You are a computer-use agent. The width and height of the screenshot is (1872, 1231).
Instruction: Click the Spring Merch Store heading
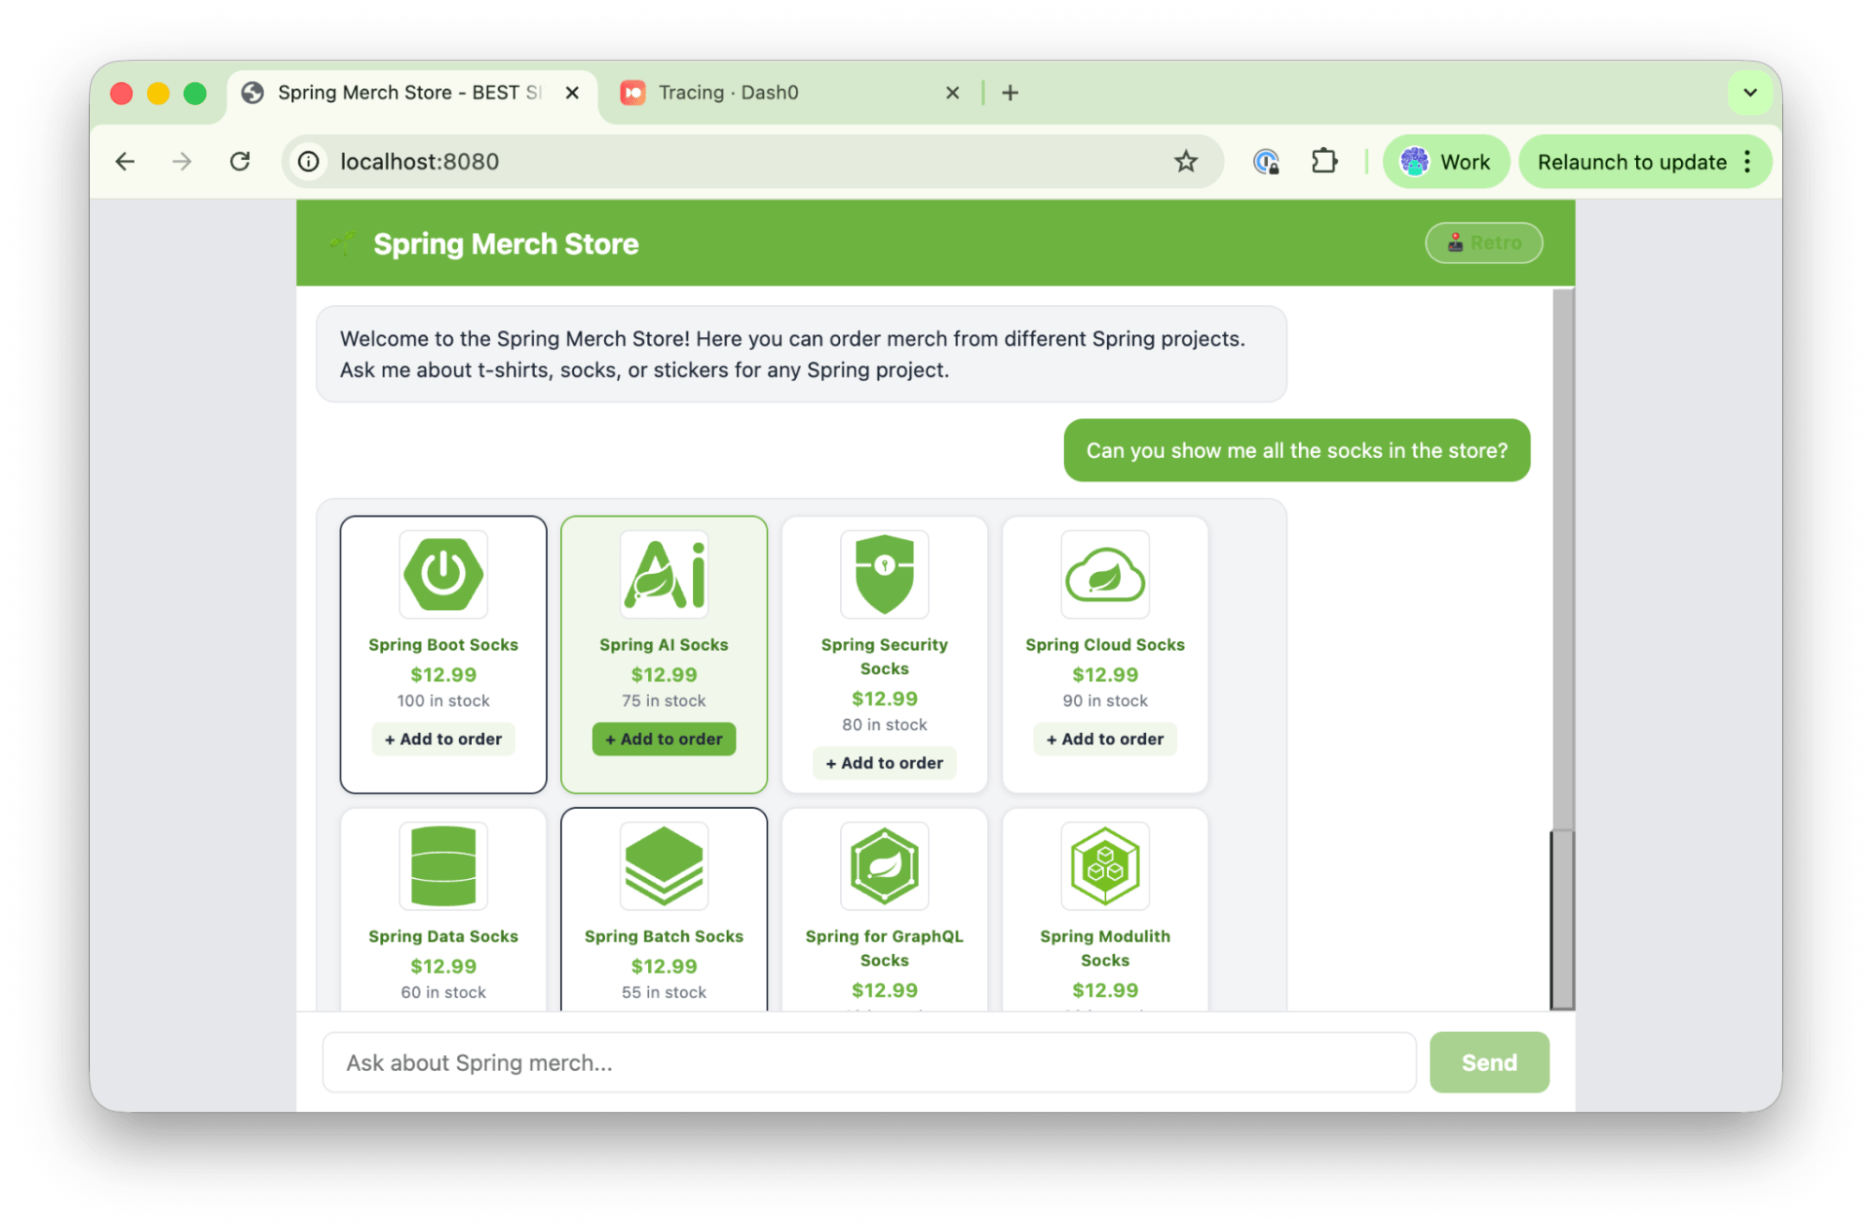tap(506, 243)
